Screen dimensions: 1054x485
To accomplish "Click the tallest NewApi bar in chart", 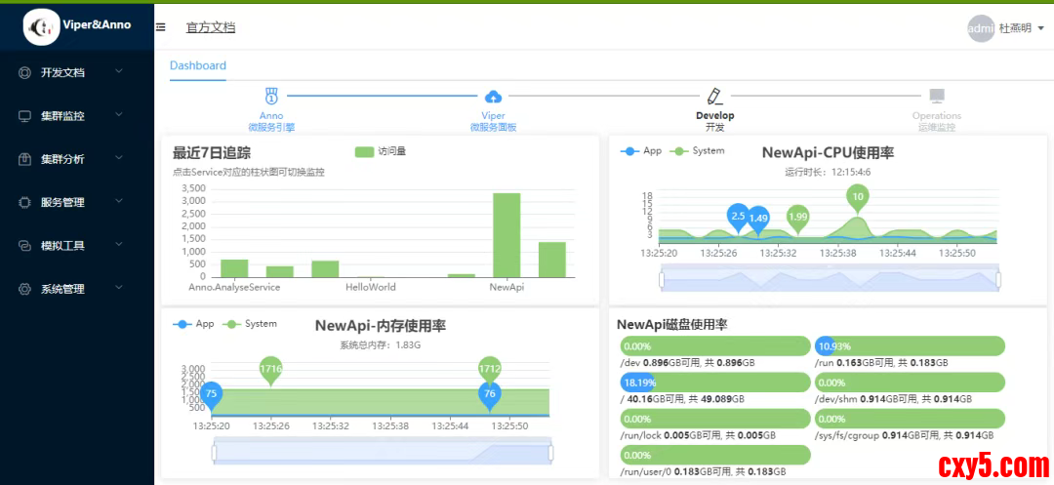I will coord(507,235).
